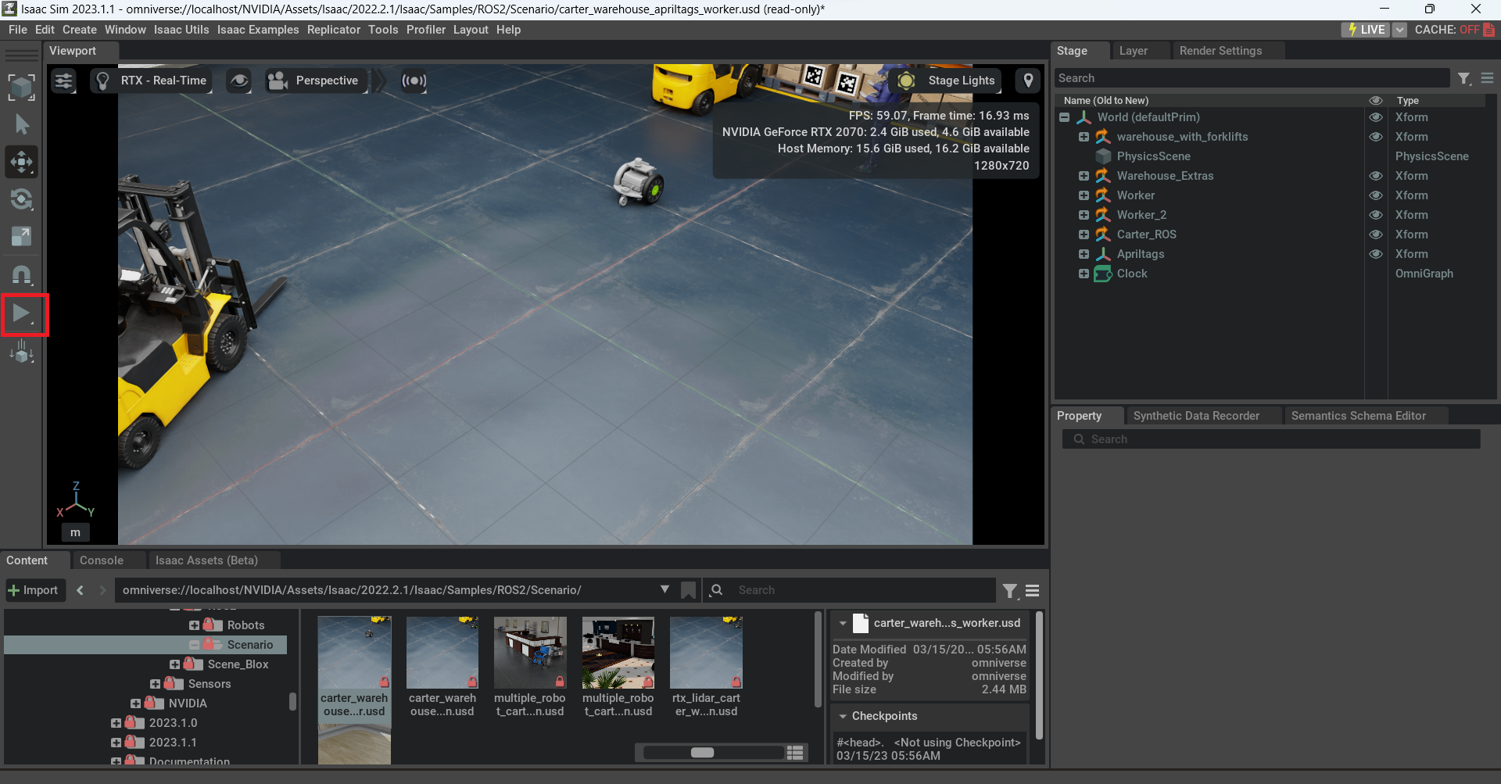
Task: Toggle visibility of Warehouse_Extras
Action: [1376, 176]
